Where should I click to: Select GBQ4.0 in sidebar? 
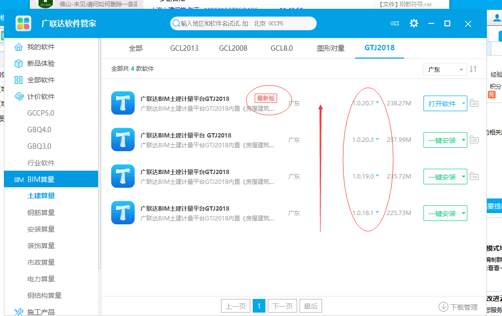click(39, 130)
